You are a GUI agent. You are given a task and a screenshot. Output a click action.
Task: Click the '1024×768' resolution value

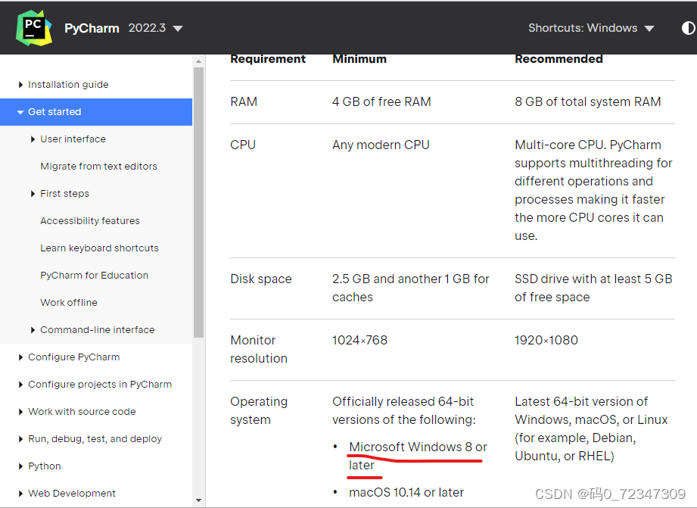pyautogui.click(x=359, y=340)
